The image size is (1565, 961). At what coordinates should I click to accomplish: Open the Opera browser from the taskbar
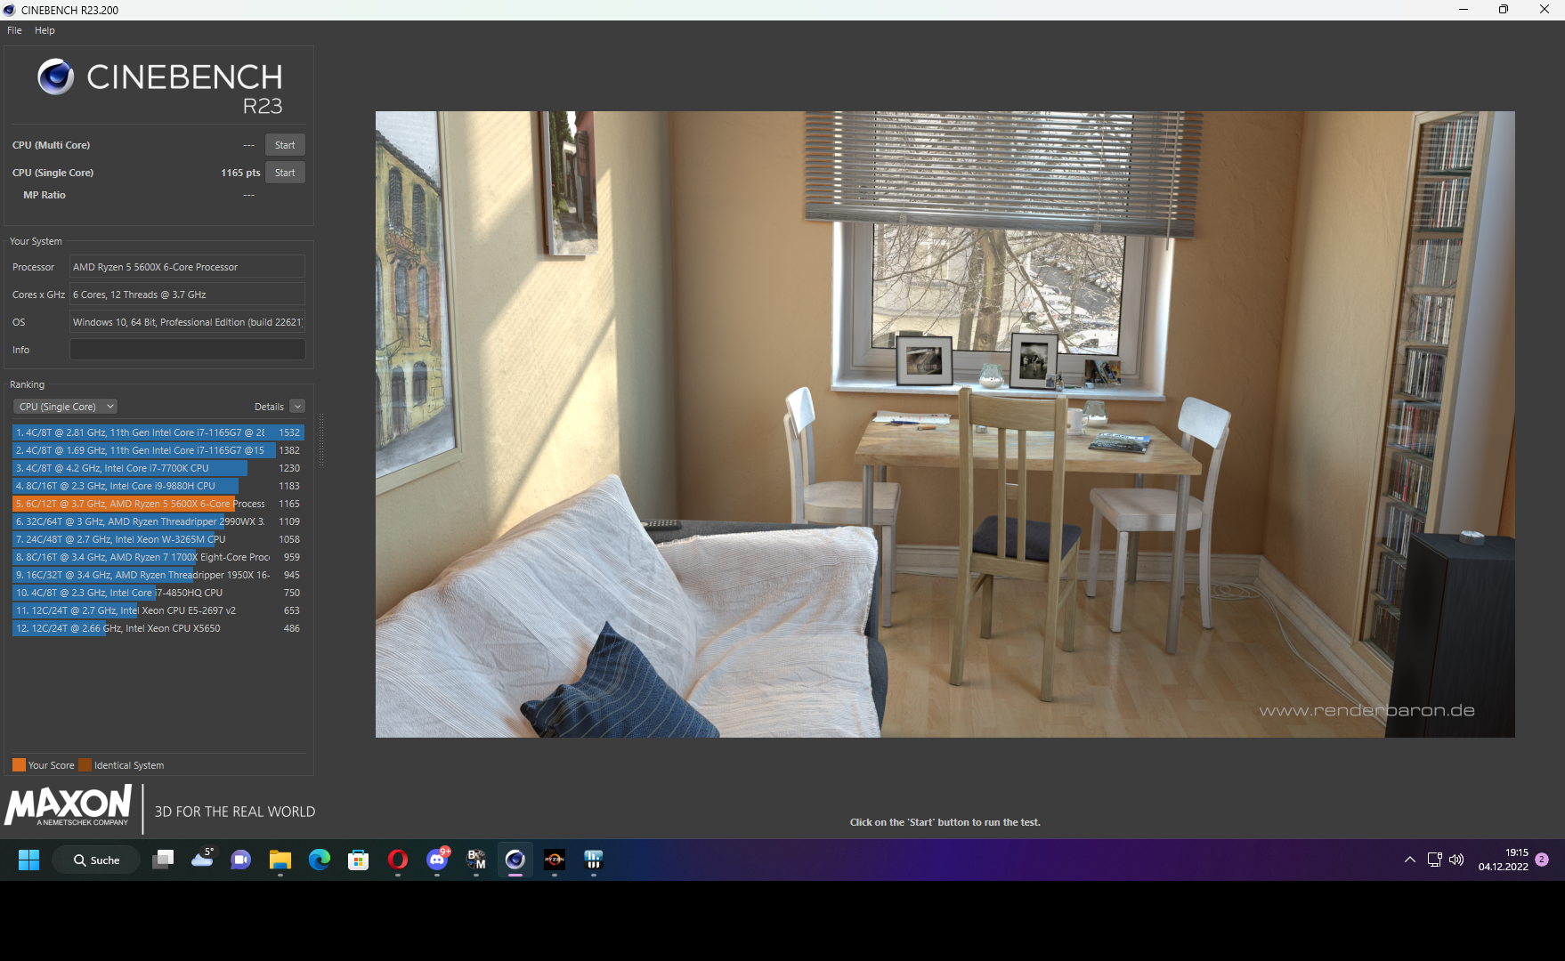click(x=397, y=860)
